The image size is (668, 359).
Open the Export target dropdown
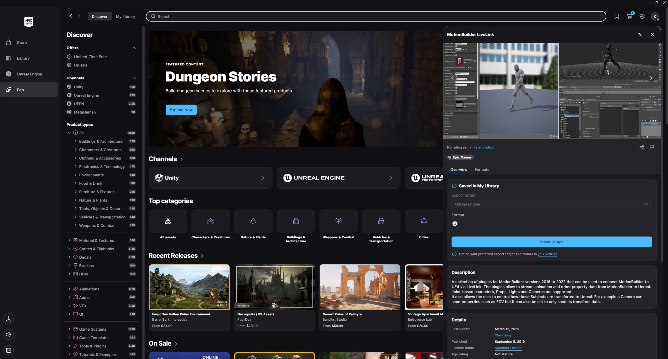click(552, 204)
